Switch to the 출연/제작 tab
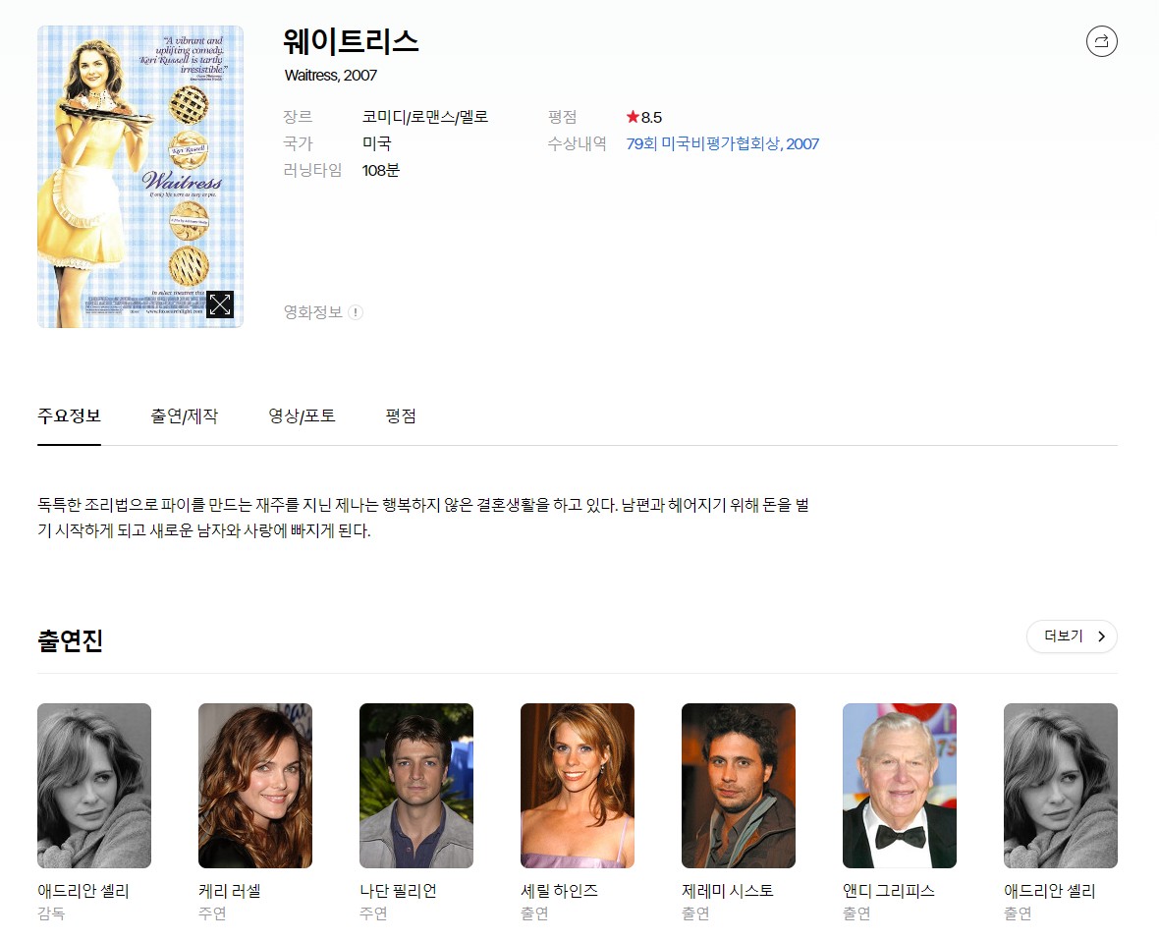Viewport: 1159px width, 940px height. point(184,416)
